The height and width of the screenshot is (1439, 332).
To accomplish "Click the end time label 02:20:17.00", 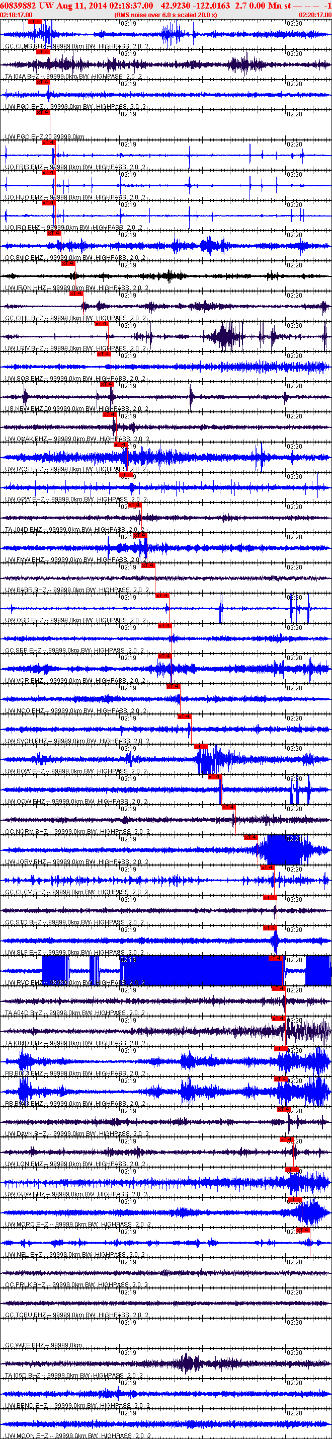I will (x=315, y=15).
